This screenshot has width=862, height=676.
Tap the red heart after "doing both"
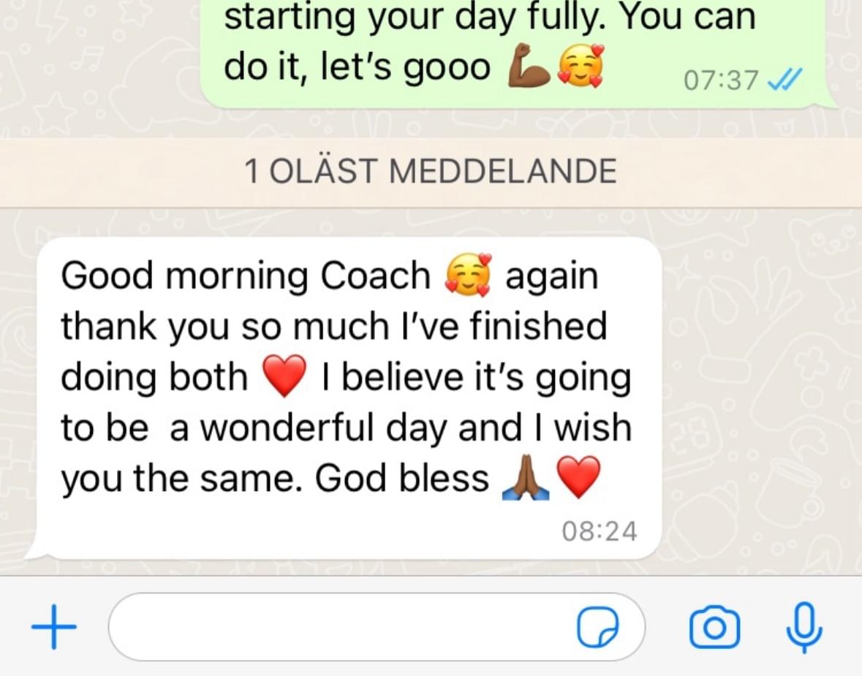point(284,376)
